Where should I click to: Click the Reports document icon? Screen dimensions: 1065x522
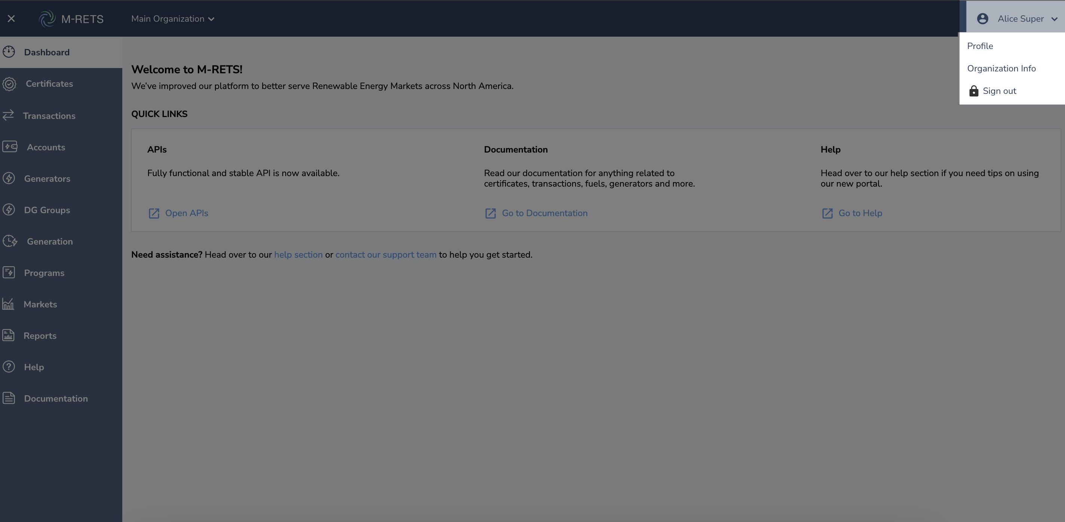(x=8, y=335)
